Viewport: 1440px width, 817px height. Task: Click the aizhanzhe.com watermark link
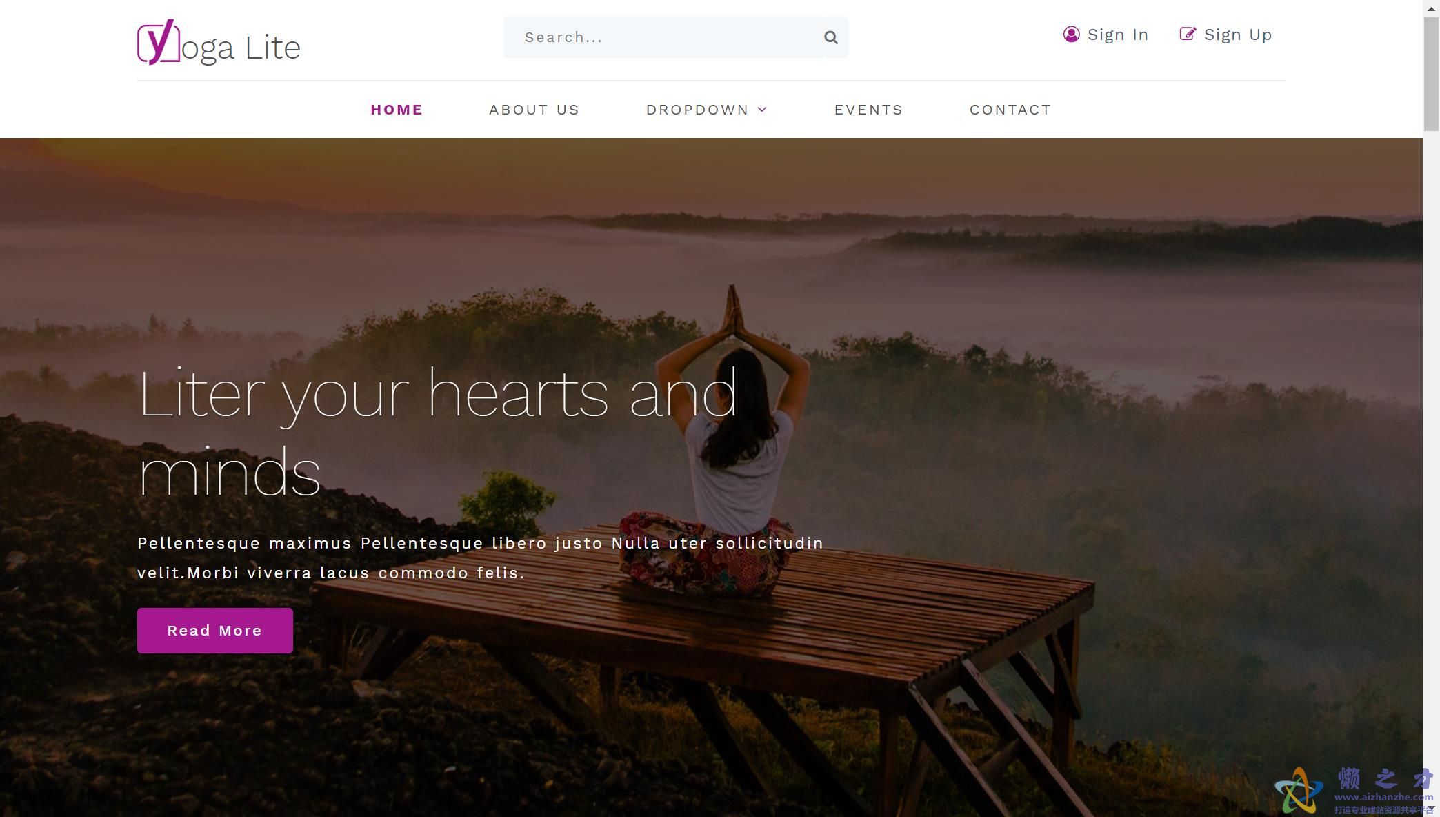(1383, 797)
